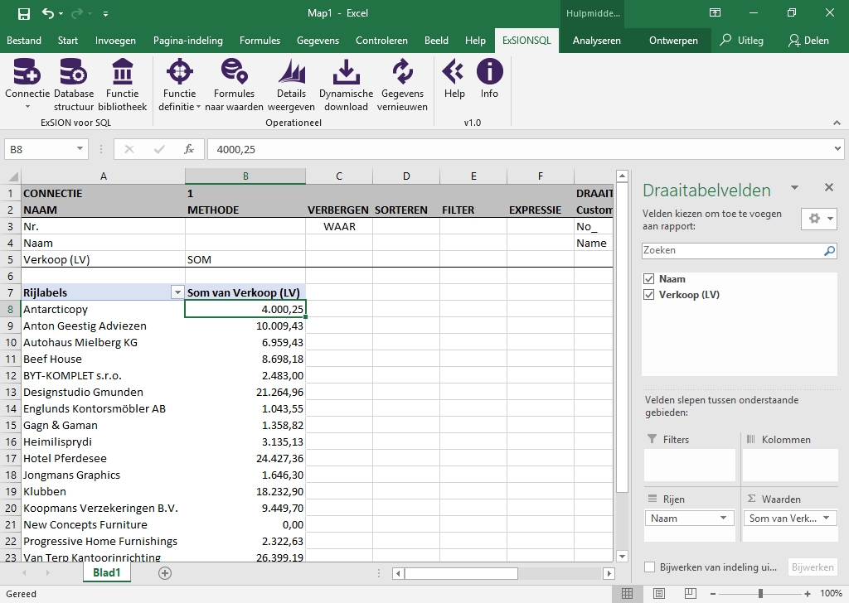849x603 pixels.
Task: Click the Delen share button
Action: [x=809, y=41]
